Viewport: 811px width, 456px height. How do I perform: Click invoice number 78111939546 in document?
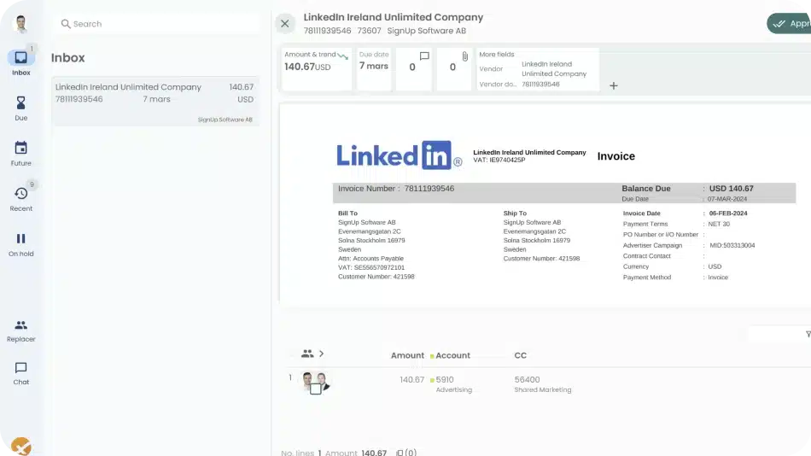point(429,189)
